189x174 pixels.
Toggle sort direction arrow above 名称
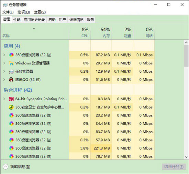coord(34,29)
